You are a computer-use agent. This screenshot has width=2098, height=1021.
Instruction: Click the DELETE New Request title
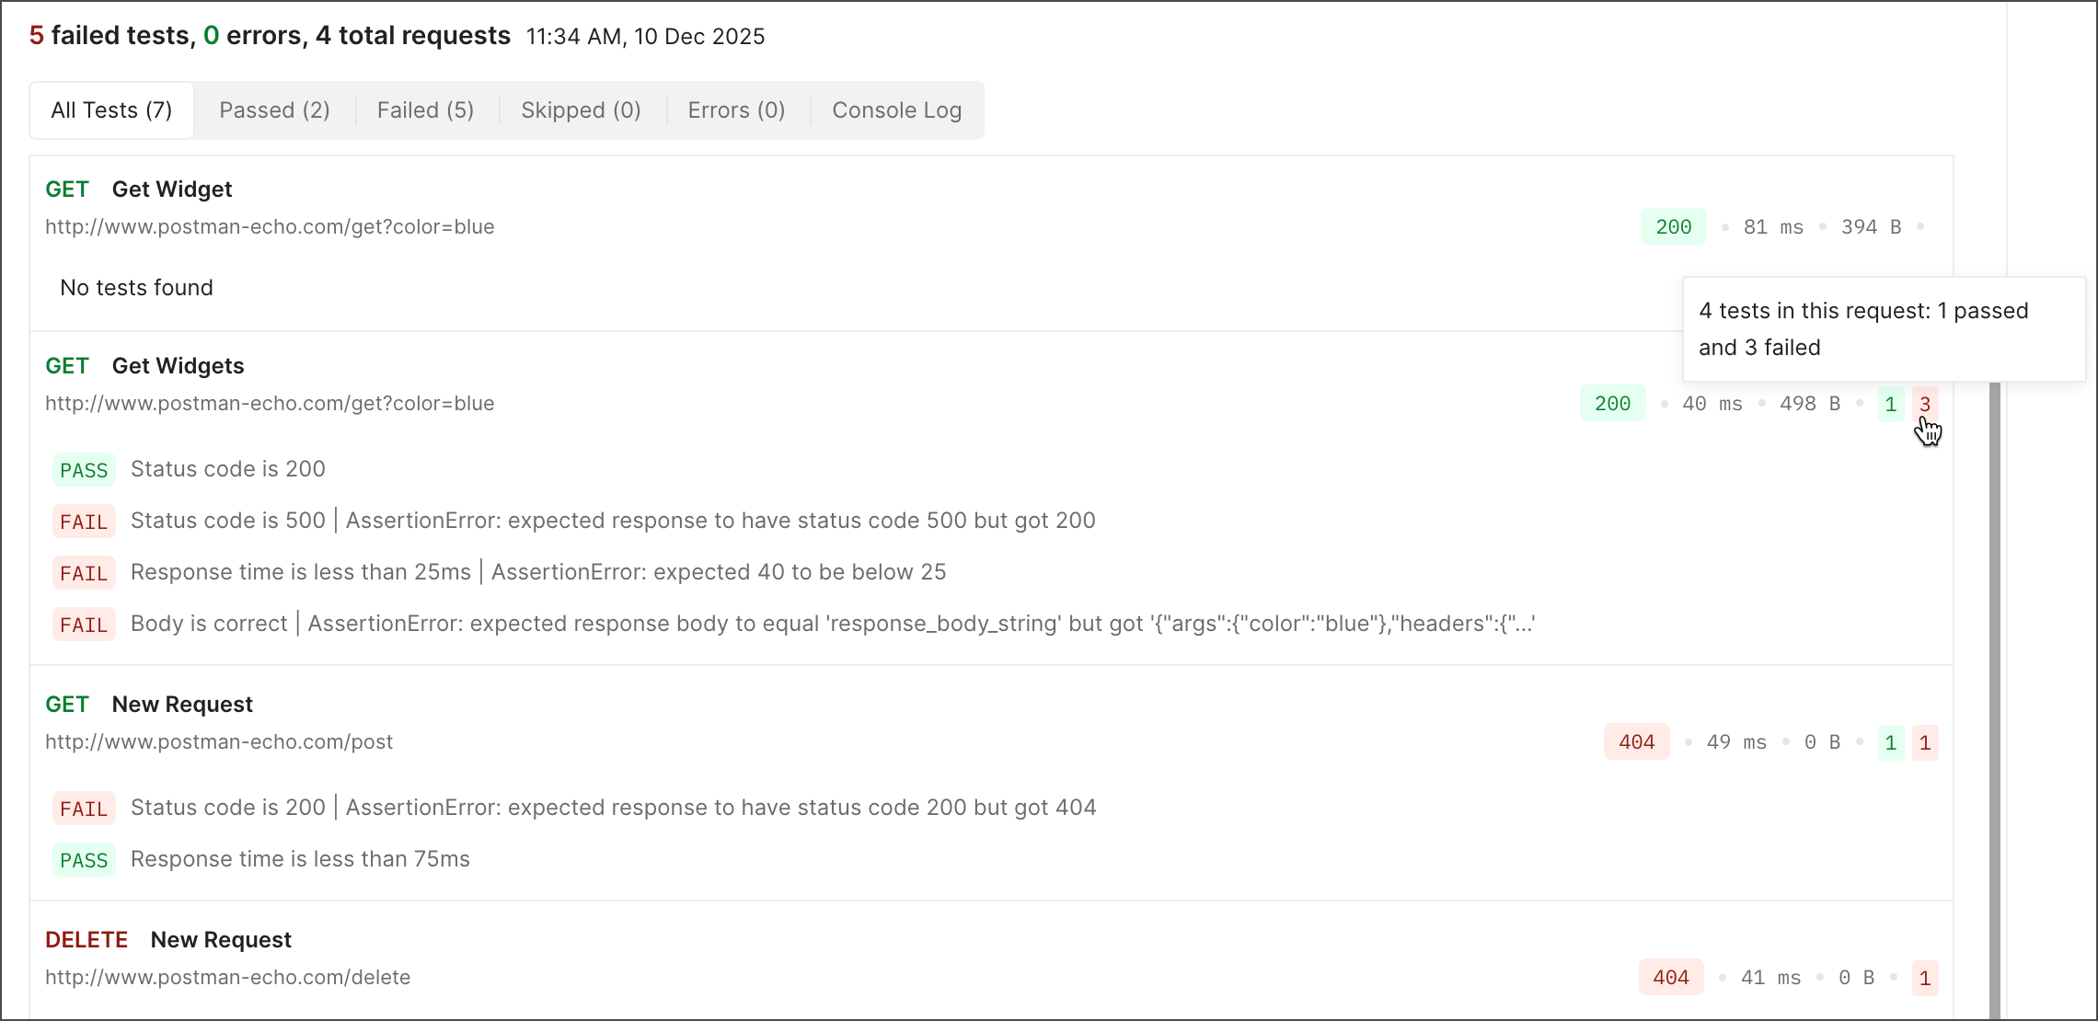[221, 940]
